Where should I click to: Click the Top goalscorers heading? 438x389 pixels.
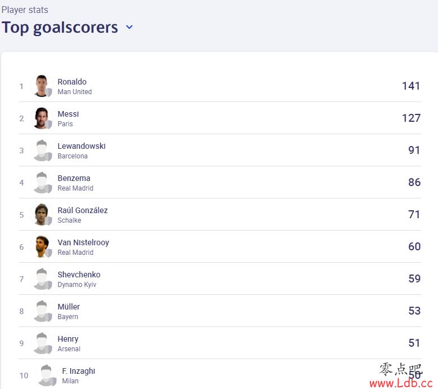tap(60, 28)
